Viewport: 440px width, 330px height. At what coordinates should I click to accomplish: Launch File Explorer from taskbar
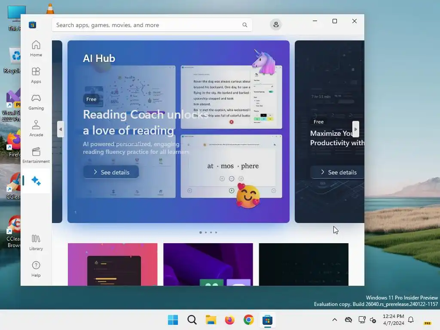point(211,320)
